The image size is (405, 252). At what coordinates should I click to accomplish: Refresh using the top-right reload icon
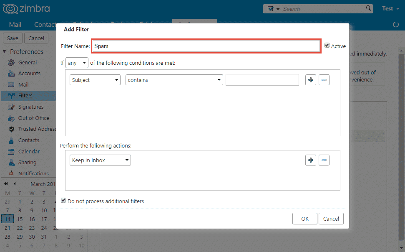tap(395, 25)
